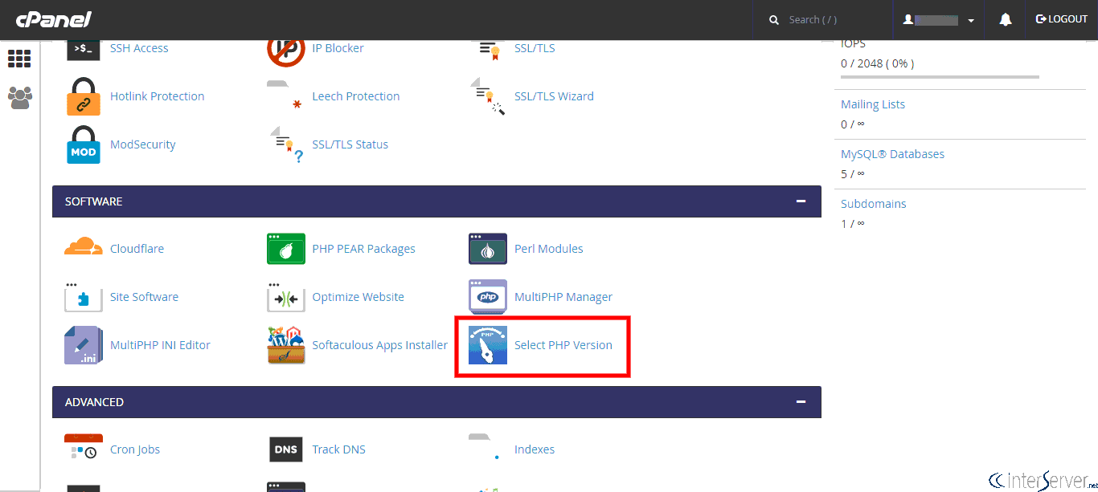Click the Track DNS link
The height and width of the screenshot is (492, 1098).
pyautogui.click(x=338, y=449)
